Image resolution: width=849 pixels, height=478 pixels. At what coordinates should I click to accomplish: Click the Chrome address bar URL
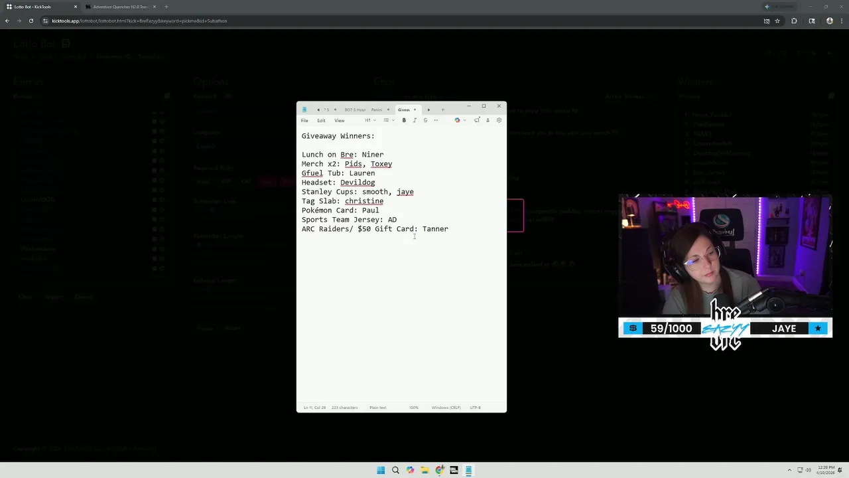point(139,21)
